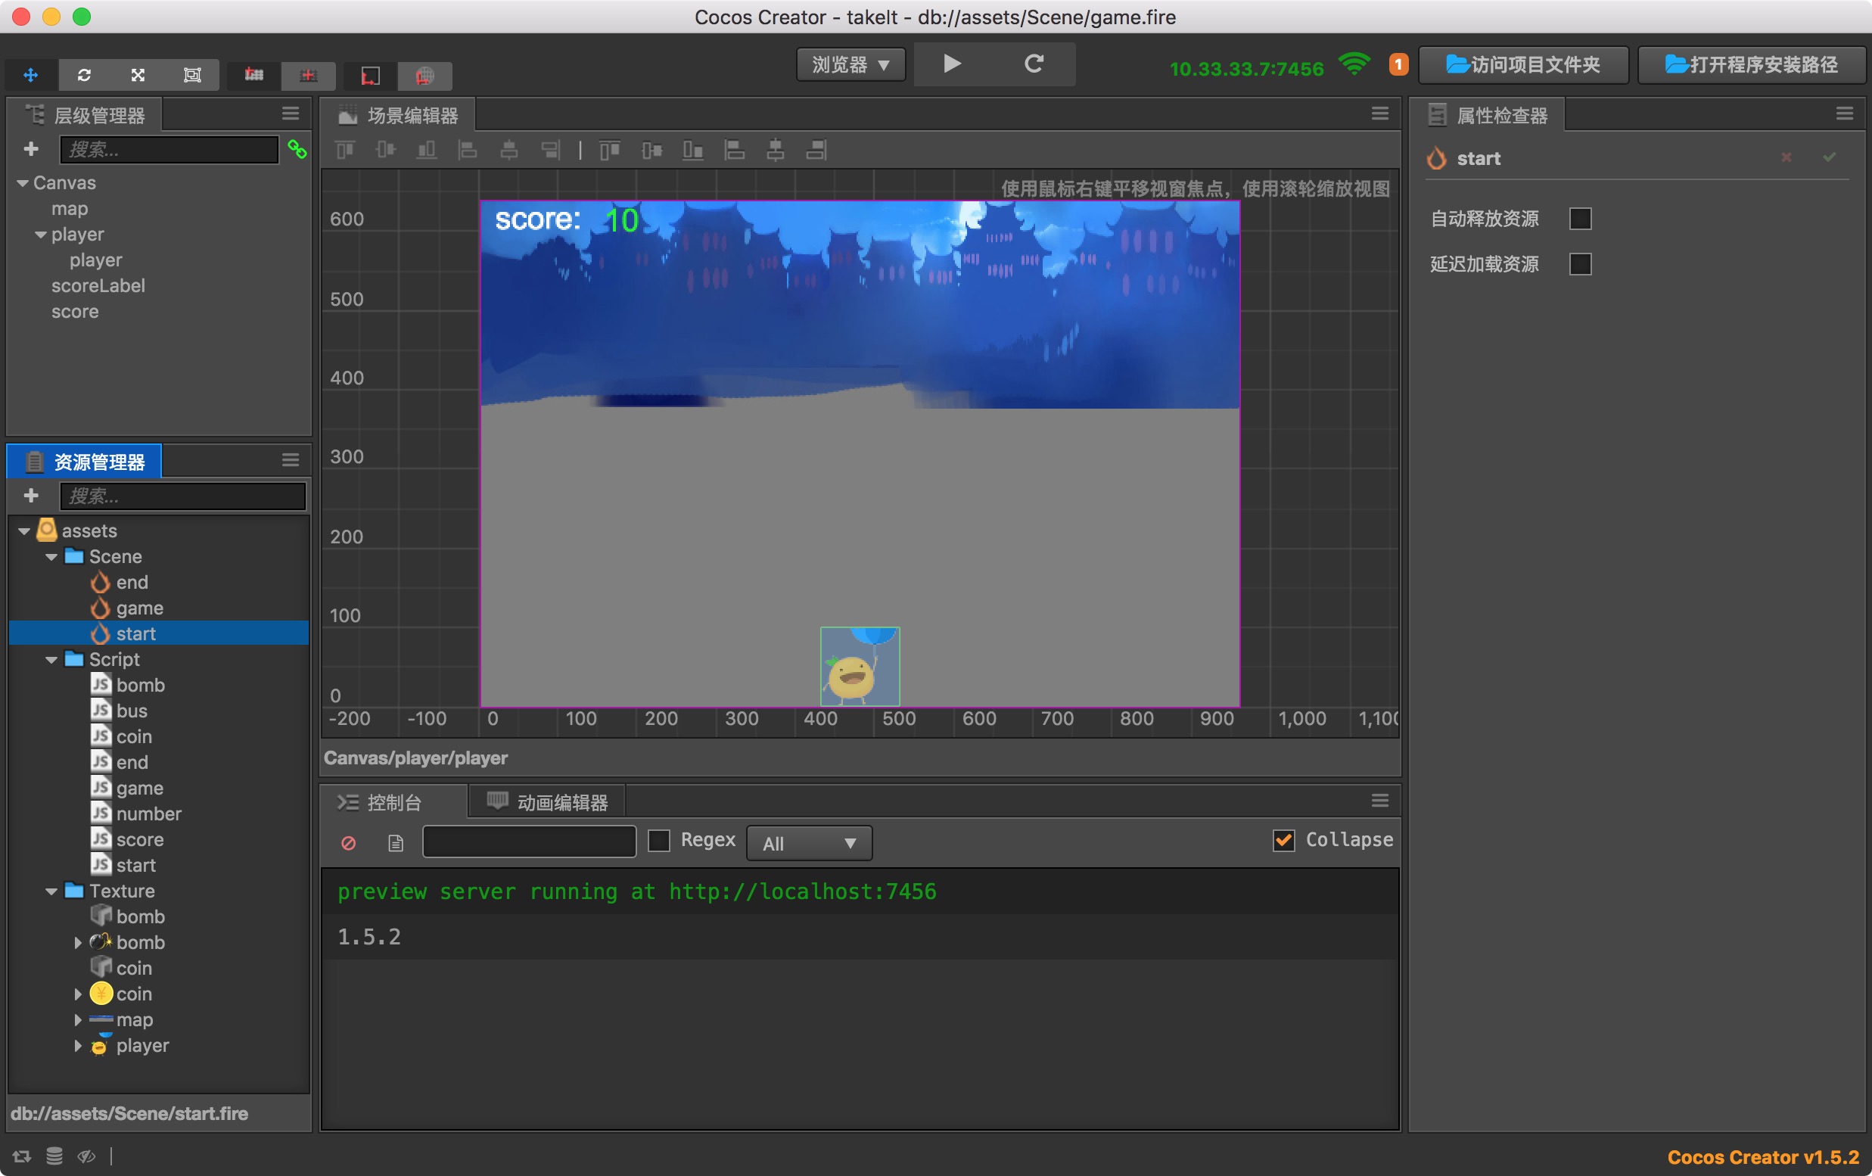Click the 访问项目文件夹 button

1523,64
